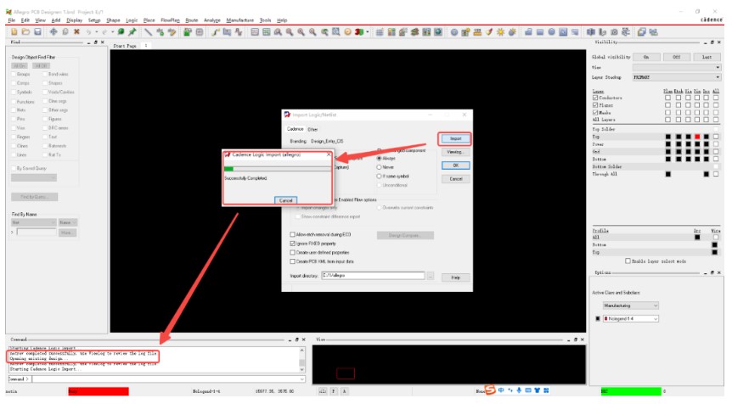Click the red Nolegend subclass color swatch
This screenshot has width=732, height=404.
(606, 318)
